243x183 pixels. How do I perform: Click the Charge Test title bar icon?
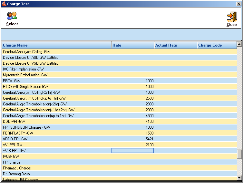coord(4,4)
